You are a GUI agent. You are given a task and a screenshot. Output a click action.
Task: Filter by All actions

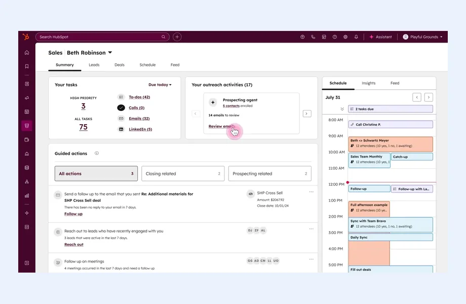96,174
